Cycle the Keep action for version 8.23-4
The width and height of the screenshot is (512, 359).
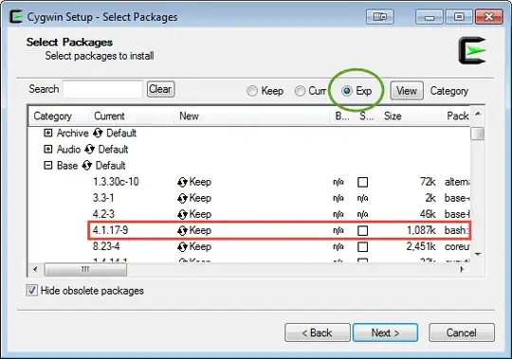(x=182, y=247)
